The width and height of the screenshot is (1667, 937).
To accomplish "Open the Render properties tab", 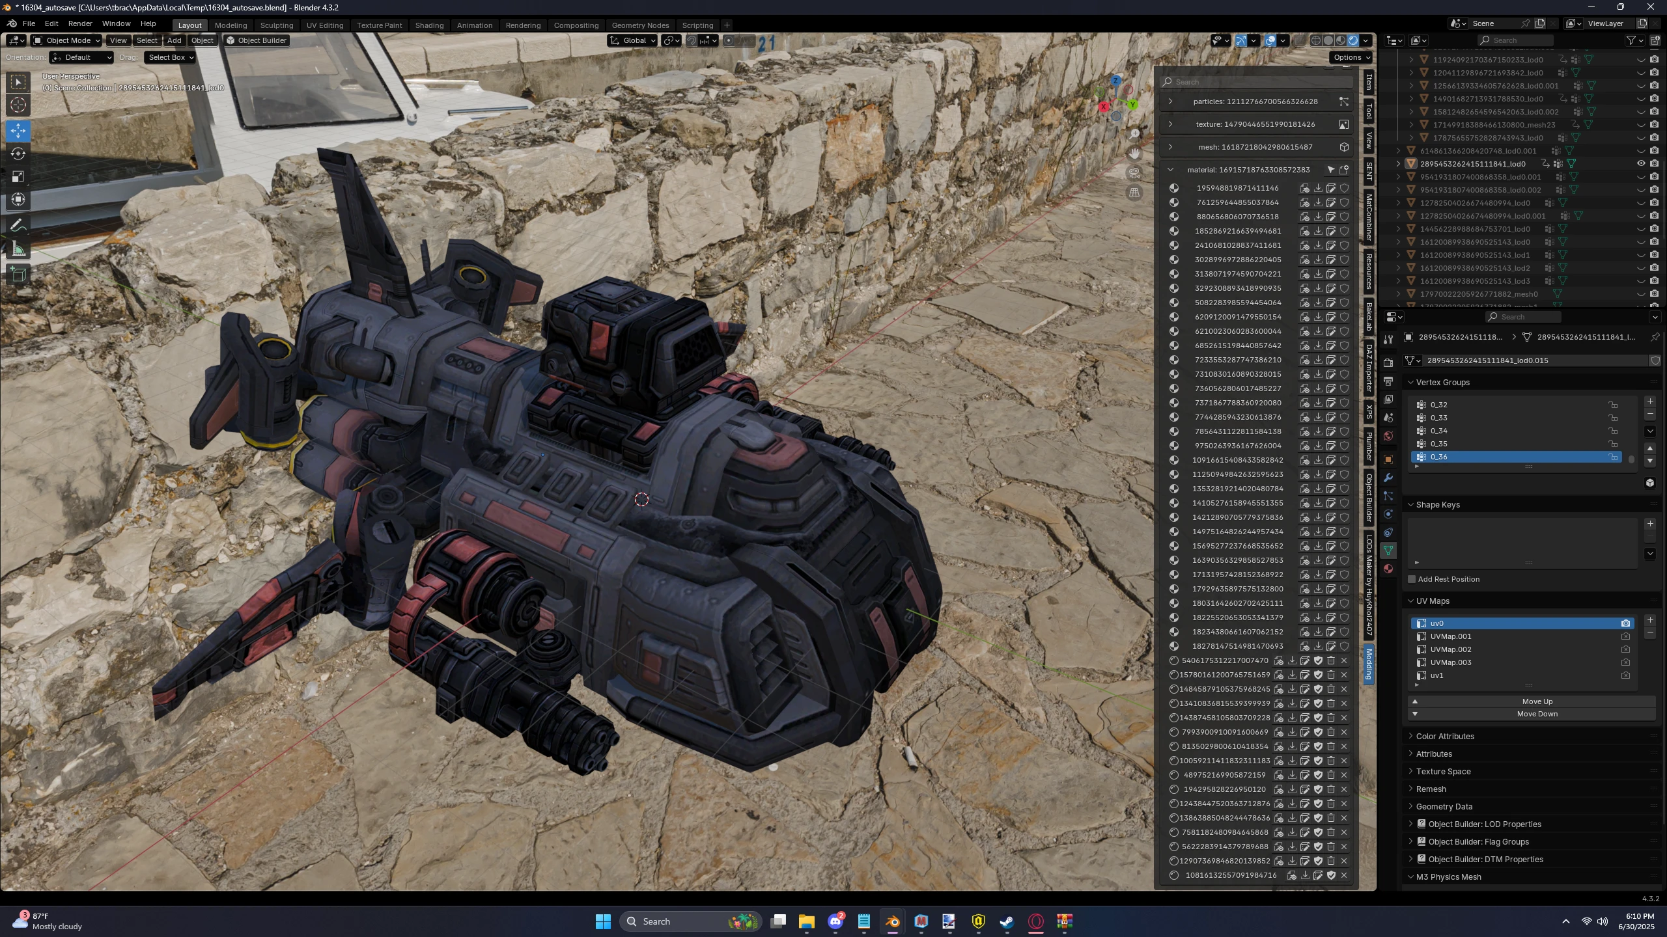I will 1388,362.
